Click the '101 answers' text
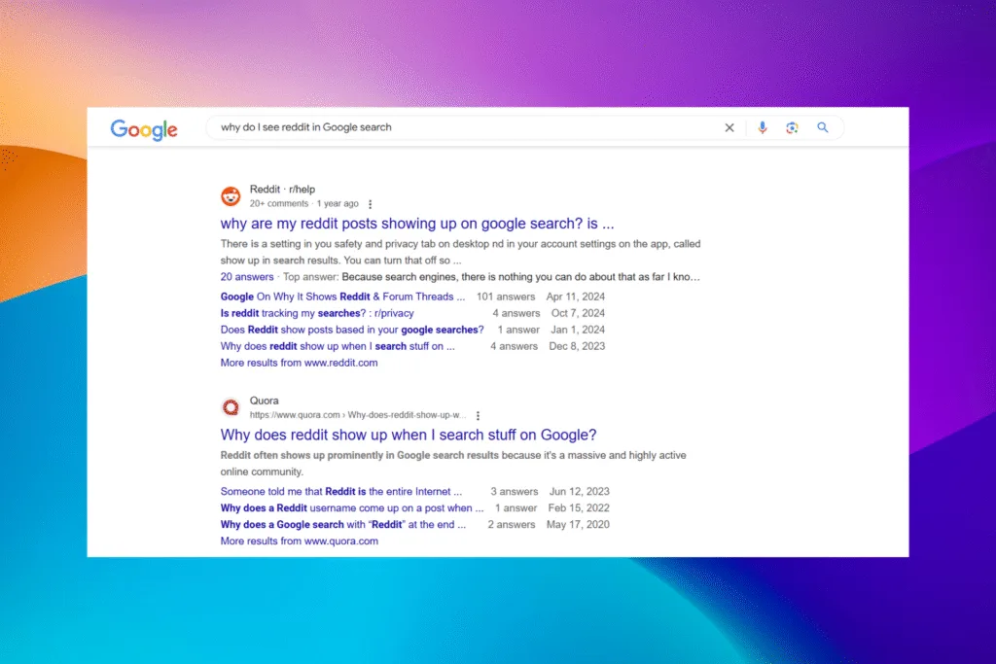Screen dimensions: 996x664 click(506, 297)
